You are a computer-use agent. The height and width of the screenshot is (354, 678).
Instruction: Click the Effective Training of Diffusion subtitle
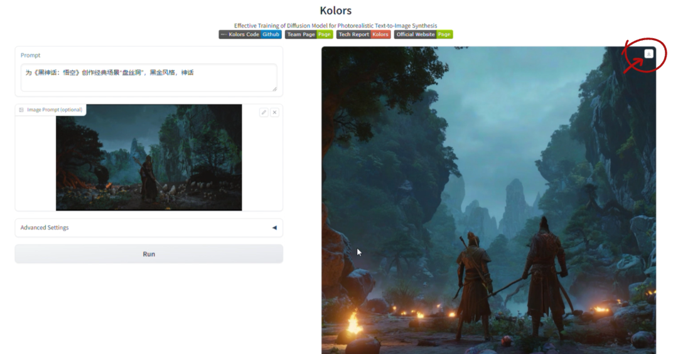[x=336, y=26]
